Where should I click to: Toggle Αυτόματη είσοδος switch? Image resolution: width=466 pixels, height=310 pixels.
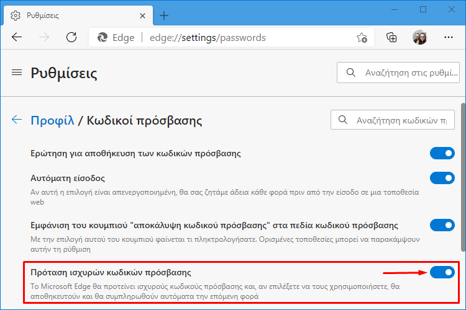point(442,178)
